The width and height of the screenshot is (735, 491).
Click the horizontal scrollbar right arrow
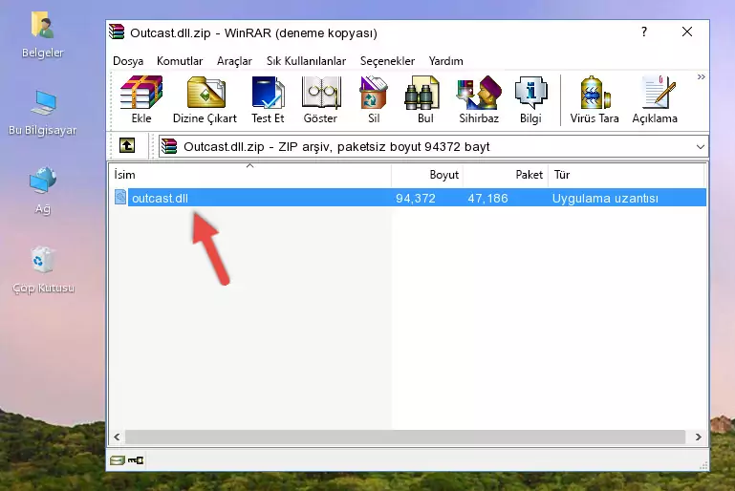click(x=698, y=438)
